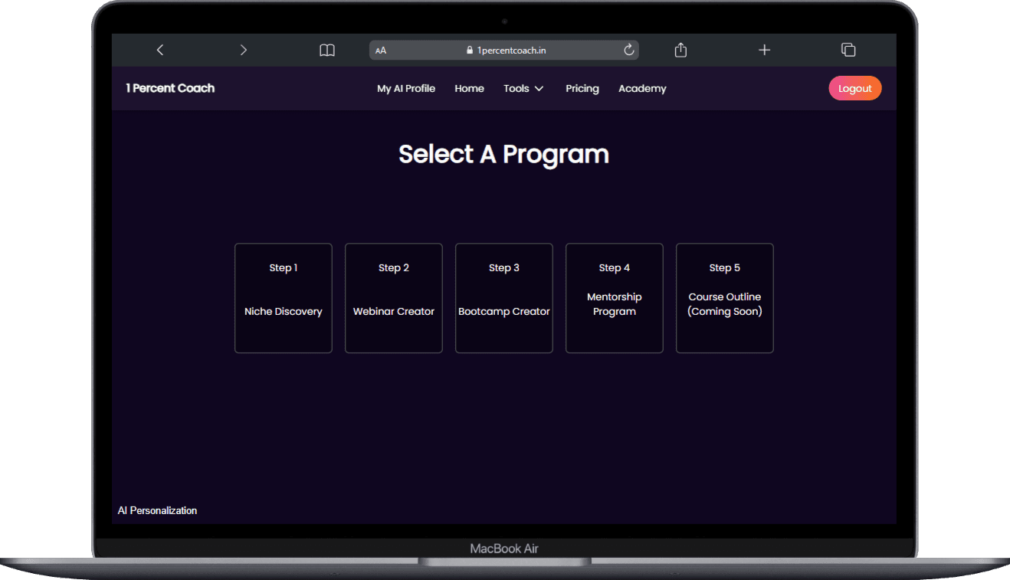Reload the 1percentcoach.in page
This screenshot has width=1010, height=580.
pos(628,49)
